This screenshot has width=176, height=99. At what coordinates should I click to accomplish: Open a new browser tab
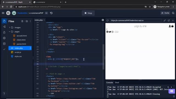click(65, 2)
